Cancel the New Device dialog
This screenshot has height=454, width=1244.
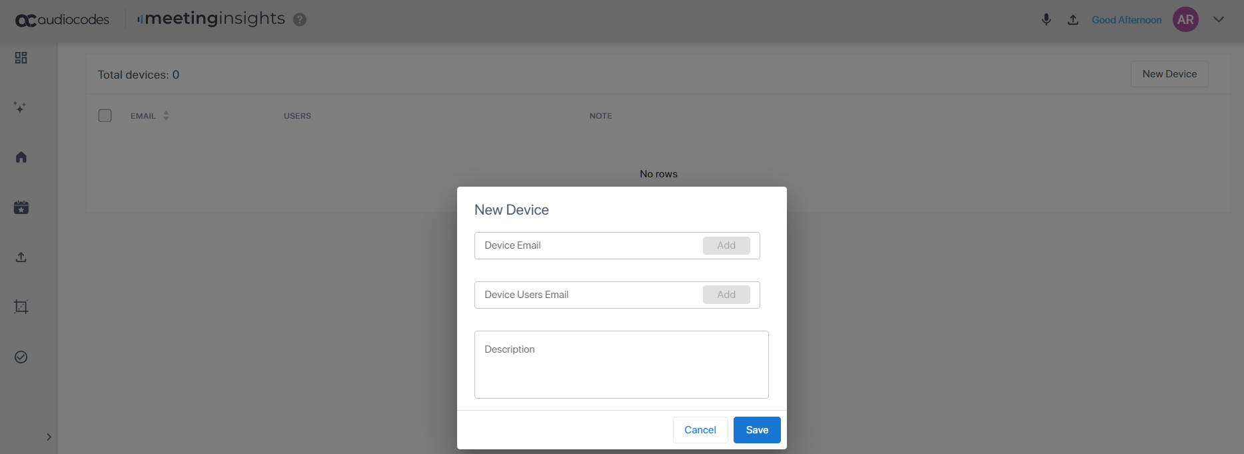[x=700, y=430]
